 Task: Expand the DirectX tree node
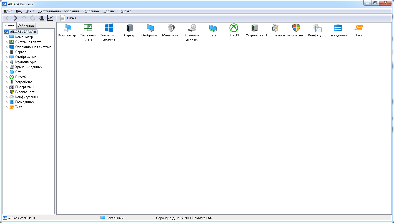tap(7, 77)
